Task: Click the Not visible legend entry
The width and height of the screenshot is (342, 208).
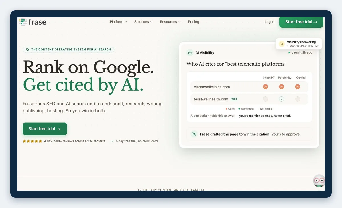Action: (265, 109)
